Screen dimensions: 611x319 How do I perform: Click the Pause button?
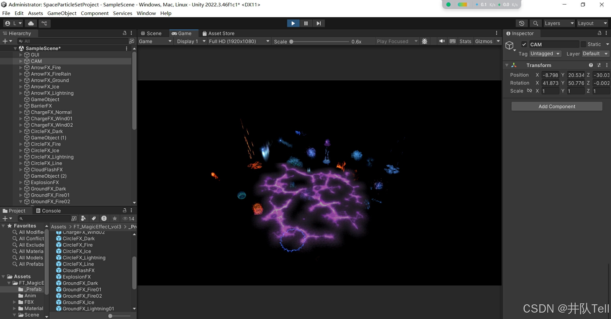[306, 23]
